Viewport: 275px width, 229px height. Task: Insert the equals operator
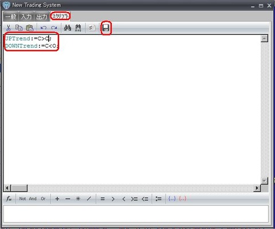click(103, 199)
